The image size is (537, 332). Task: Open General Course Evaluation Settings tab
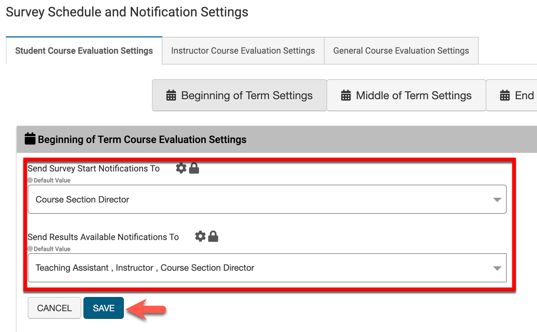coord(401,51)
